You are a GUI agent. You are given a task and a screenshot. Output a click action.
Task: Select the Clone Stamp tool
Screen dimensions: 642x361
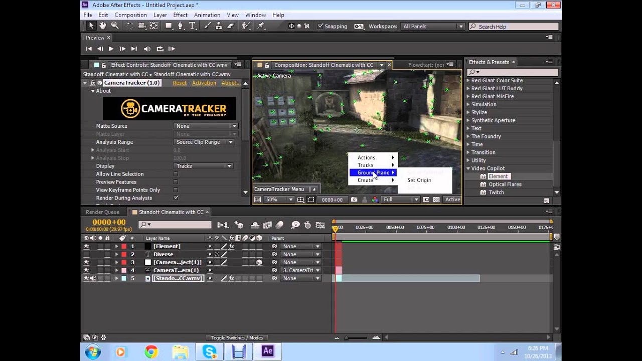pos(219,26)
